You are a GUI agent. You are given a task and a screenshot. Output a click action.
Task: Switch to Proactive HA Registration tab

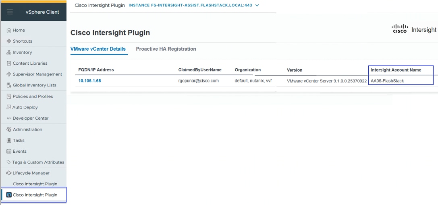pyautogui.click(x=166, y=49)
